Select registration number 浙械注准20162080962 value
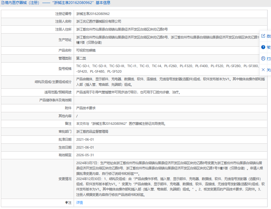The height and width of the screenshot is (209, 271). click(x=93, y=14)
